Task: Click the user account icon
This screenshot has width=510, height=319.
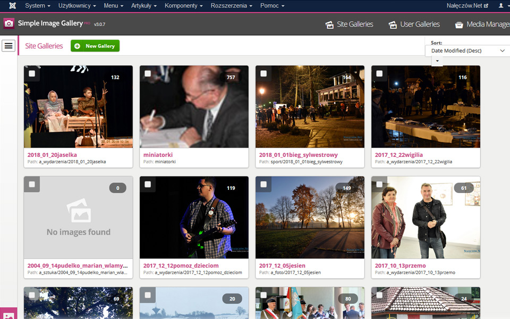Action: coord(501,5)
